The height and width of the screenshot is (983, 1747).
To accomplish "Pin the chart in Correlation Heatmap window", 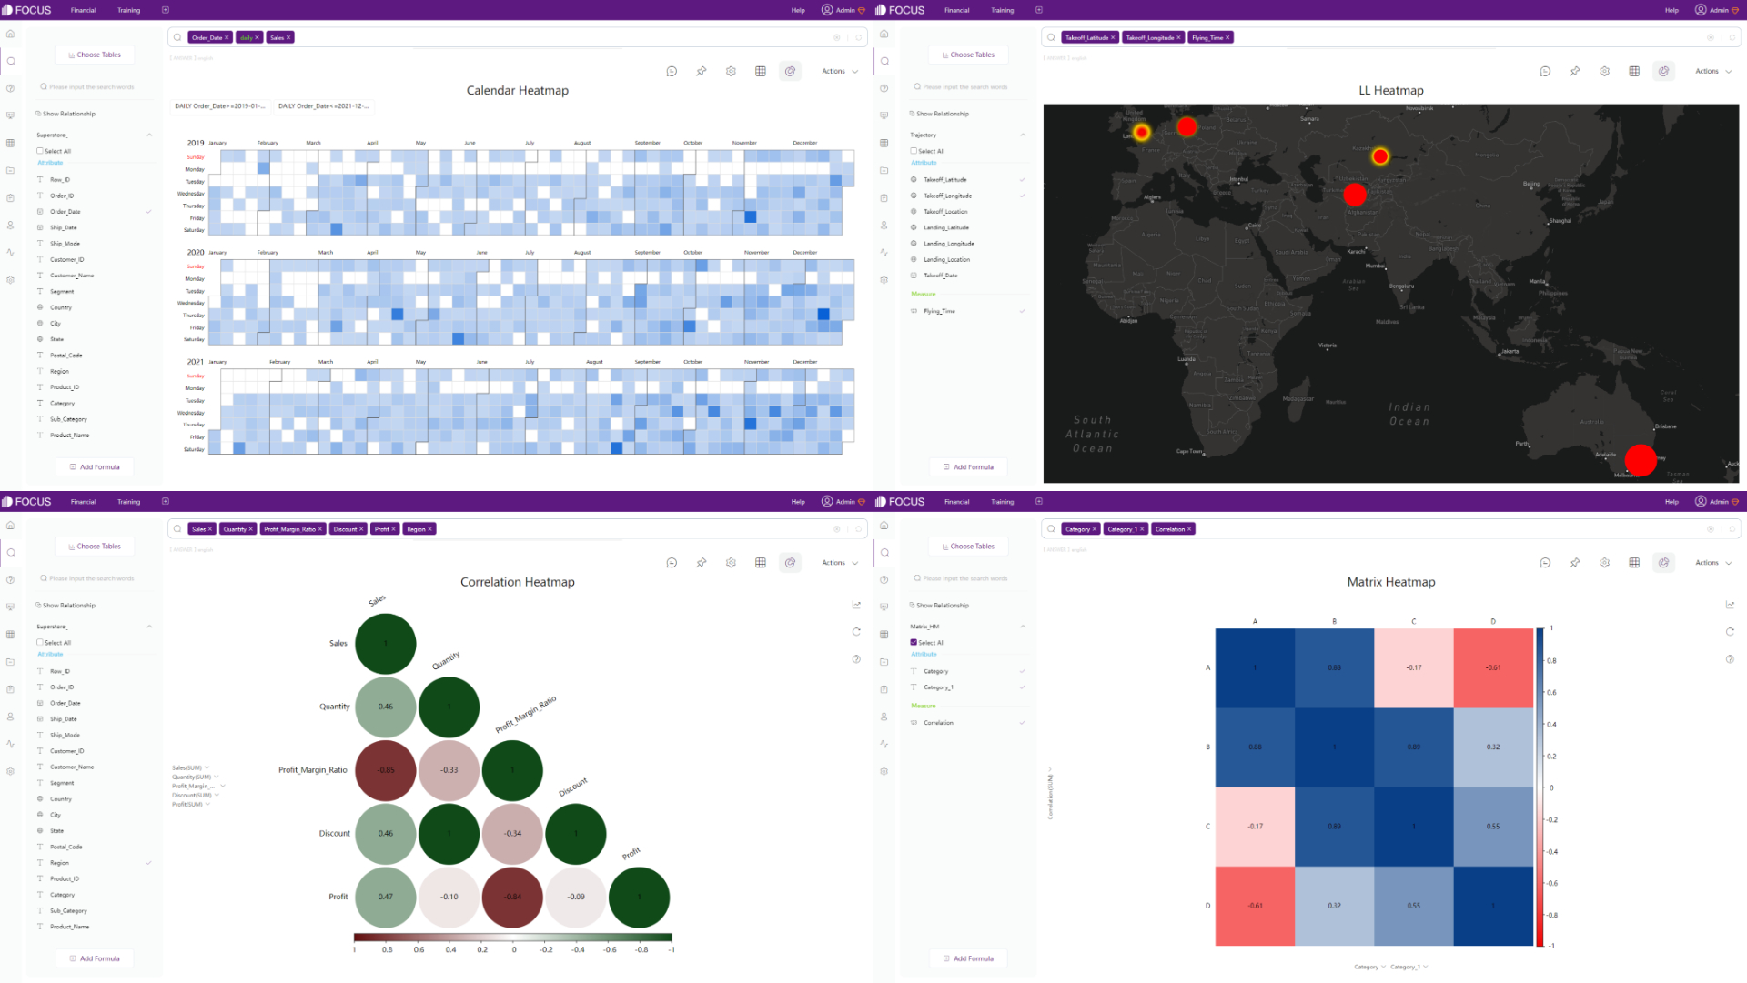I will click(702, 563).
